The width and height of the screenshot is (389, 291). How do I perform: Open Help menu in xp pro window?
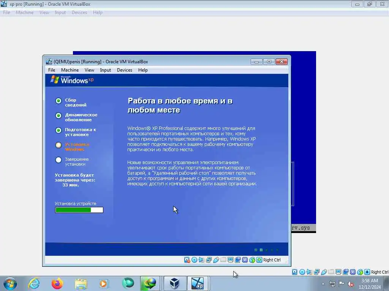point(98,13)
